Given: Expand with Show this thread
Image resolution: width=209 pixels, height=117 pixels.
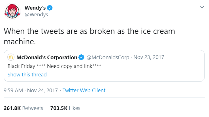Looking at the screenshot, I should [27, 75].
